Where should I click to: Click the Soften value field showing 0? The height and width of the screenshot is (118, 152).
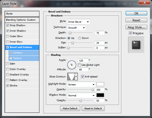[100, 48]
